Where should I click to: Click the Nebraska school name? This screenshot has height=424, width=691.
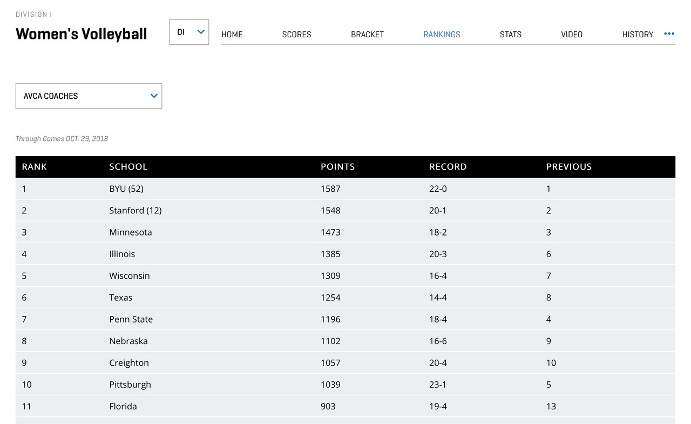click(128, 341)
